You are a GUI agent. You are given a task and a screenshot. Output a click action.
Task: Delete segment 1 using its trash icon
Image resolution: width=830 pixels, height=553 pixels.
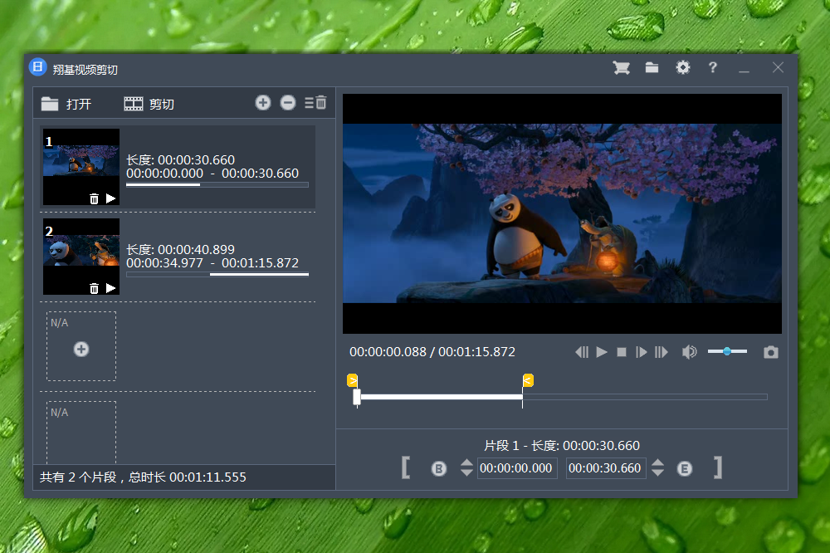tap(94, 198)
